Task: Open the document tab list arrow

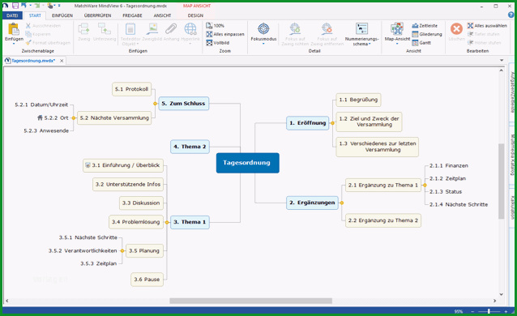Action: [x=502, y=60]
